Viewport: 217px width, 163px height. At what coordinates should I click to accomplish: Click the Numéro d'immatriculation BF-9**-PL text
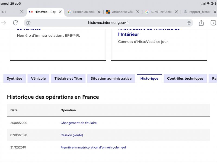[x=49, y=36]
